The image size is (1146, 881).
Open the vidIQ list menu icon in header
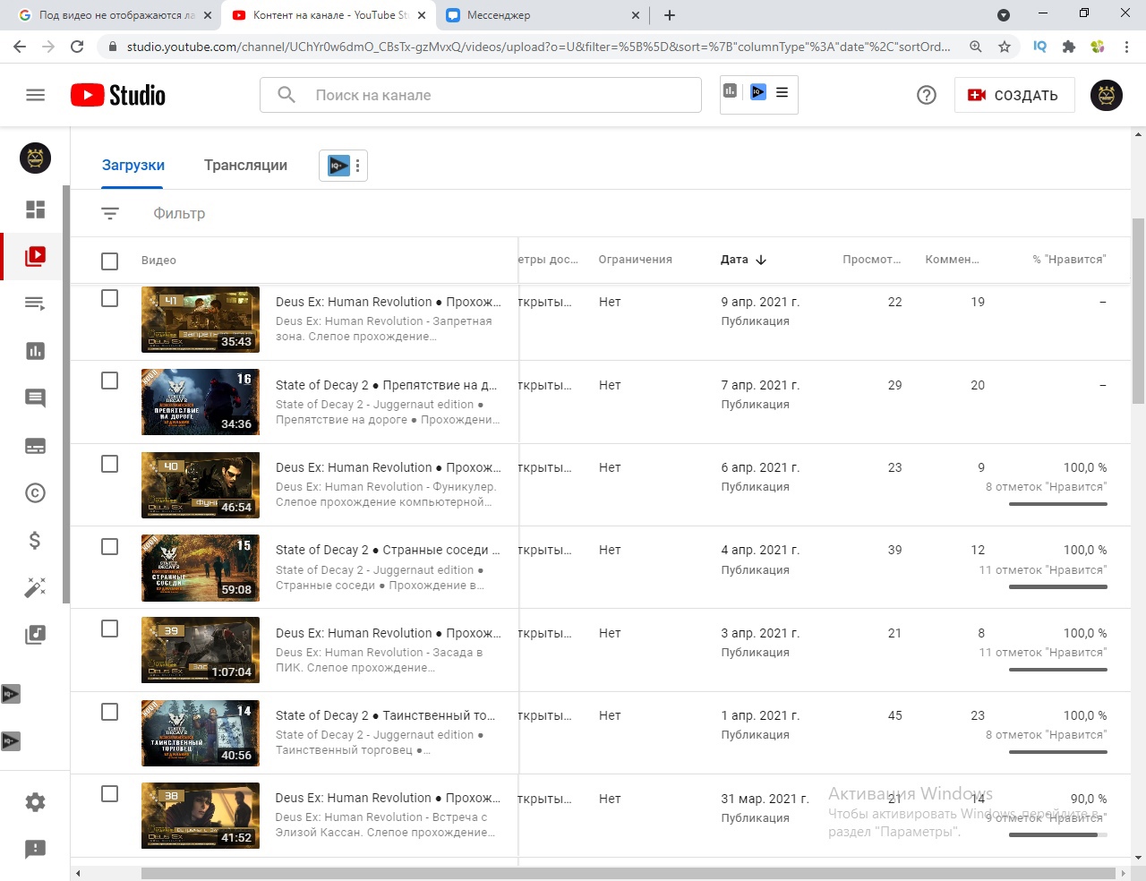(x=783, y=91)
